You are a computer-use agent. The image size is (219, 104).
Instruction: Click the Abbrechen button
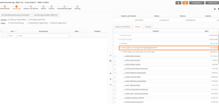(212, 3)
